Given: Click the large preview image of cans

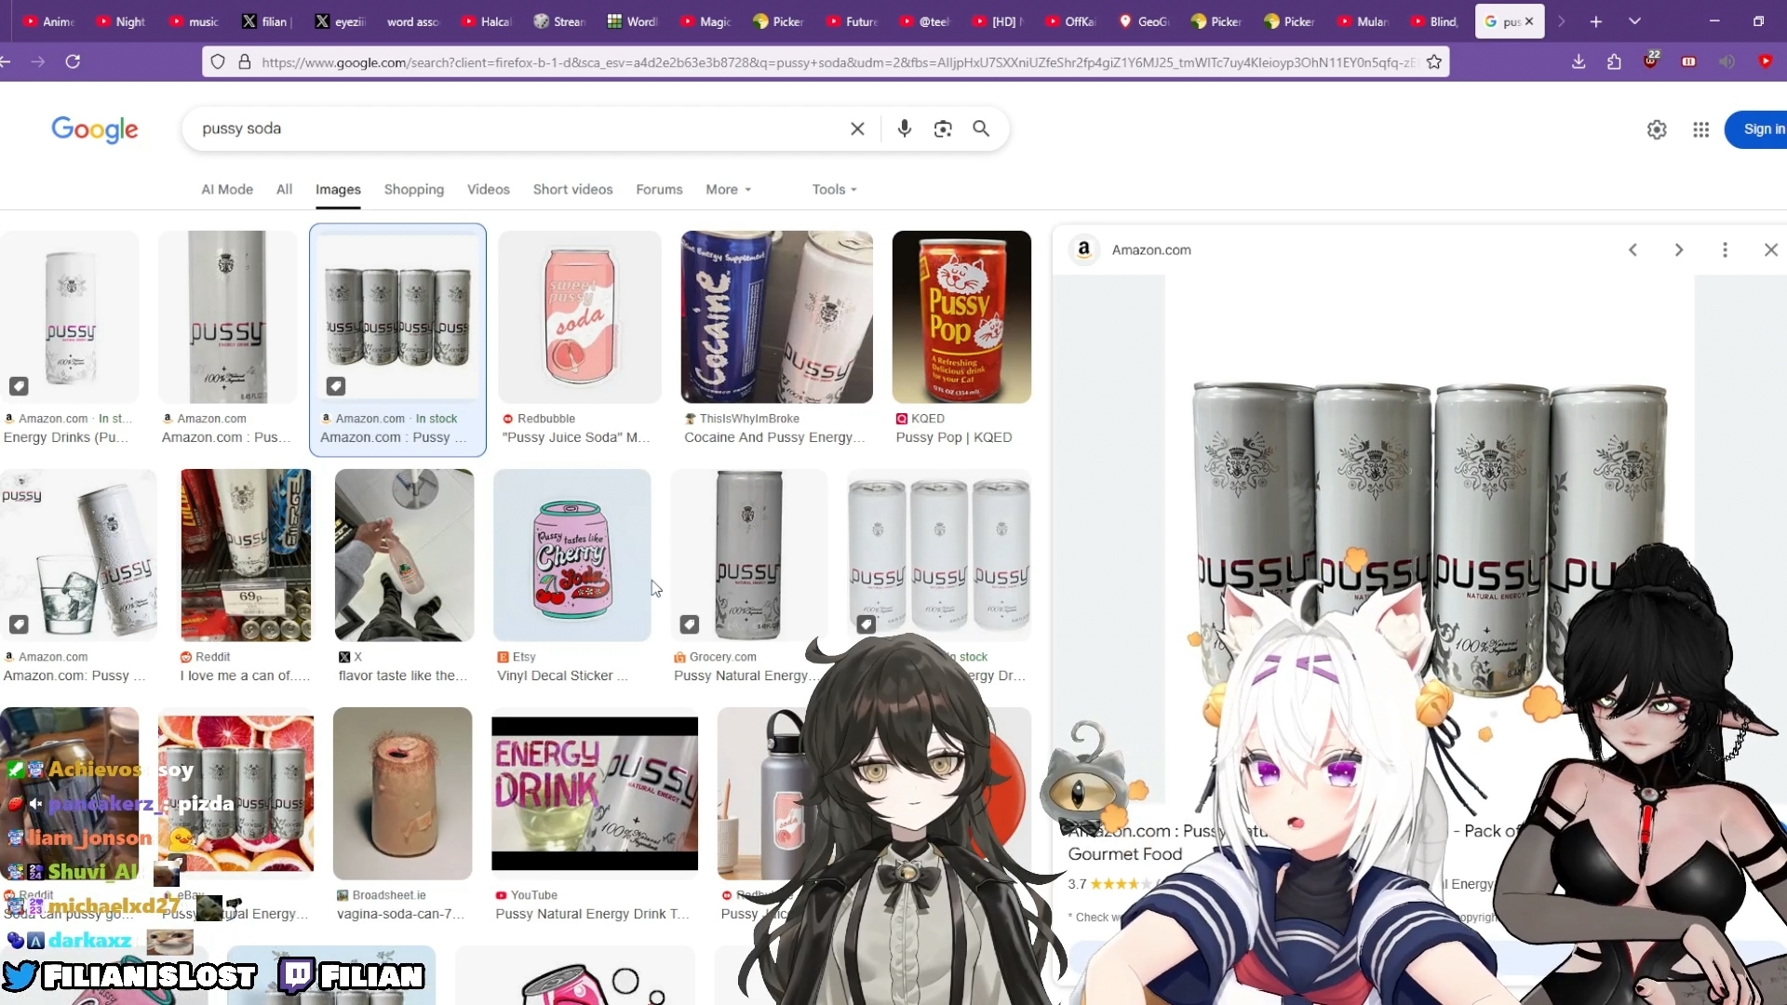Looking at the screenshot, I should point(1429,540).
